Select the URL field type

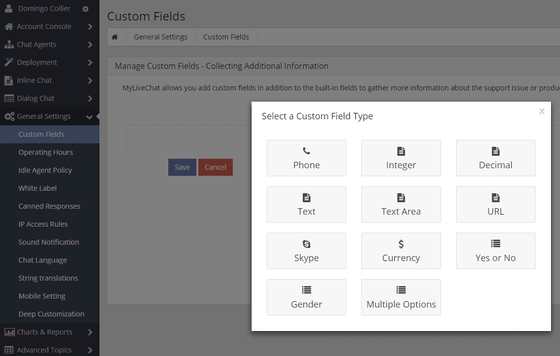click(x=495, y=204)
